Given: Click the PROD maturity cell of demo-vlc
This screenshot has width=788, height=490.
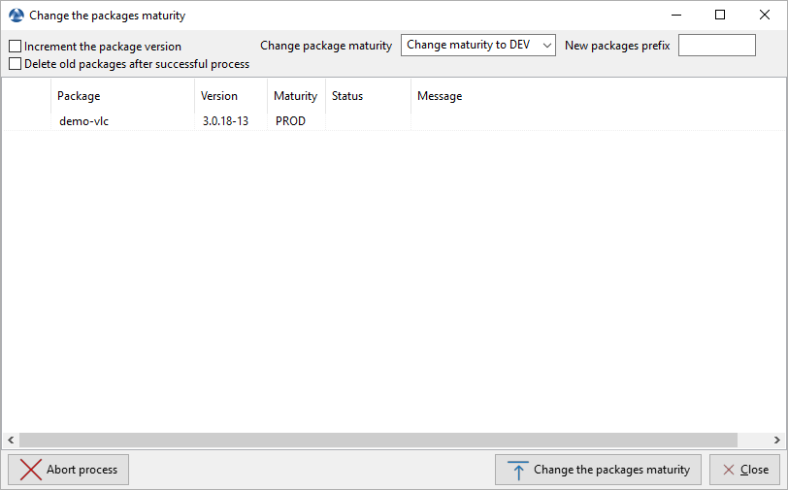Looking at the screenshot, I should (x=290, y=121).
